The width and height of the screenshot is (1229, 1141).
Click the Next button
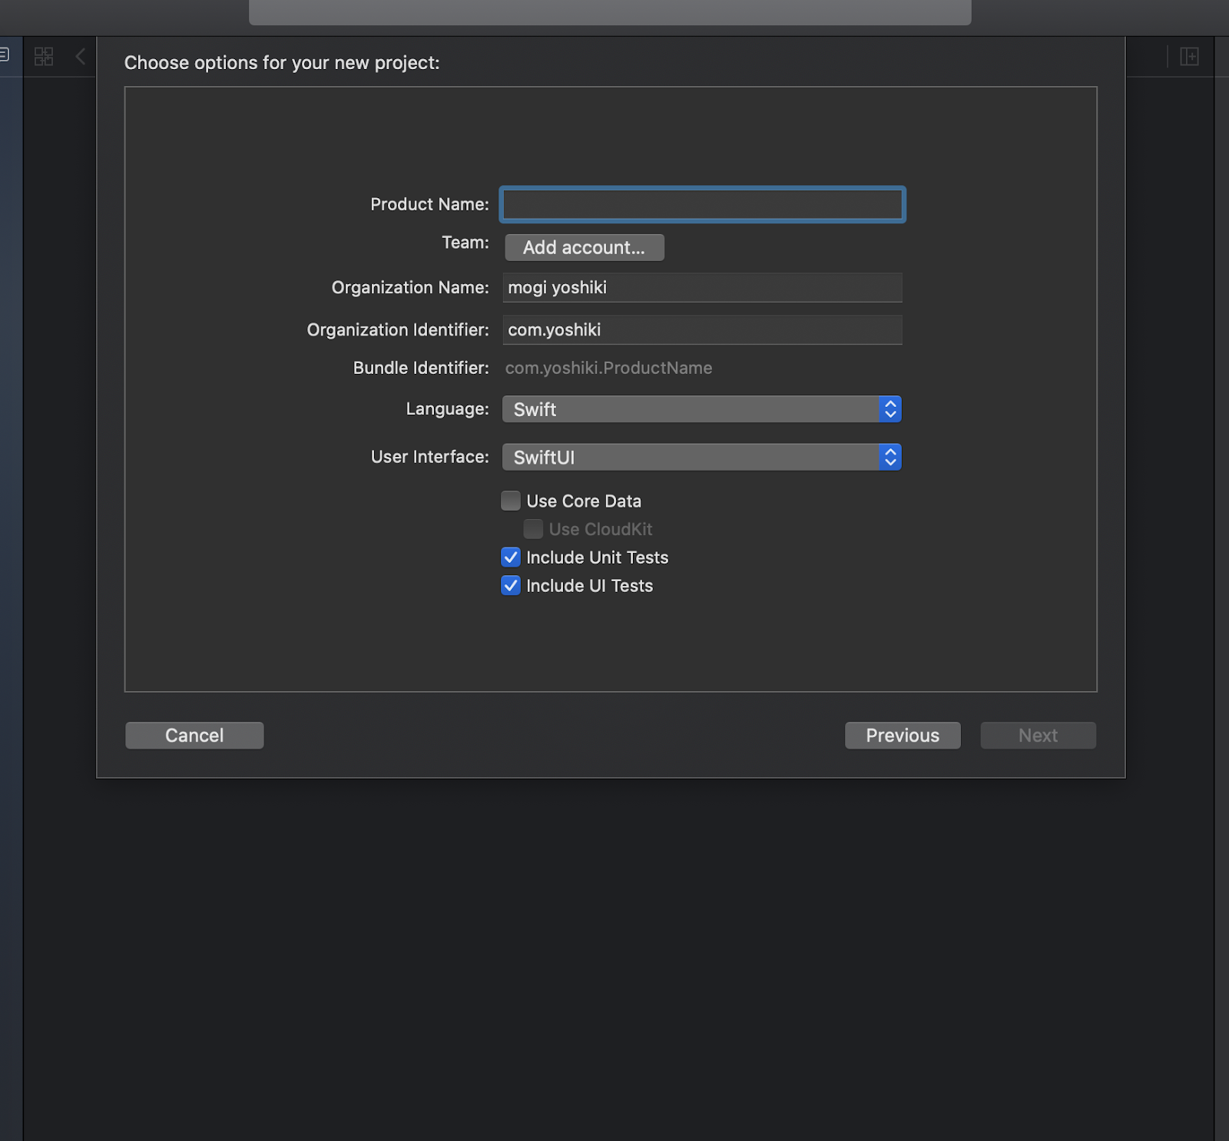coord(1038,736)
